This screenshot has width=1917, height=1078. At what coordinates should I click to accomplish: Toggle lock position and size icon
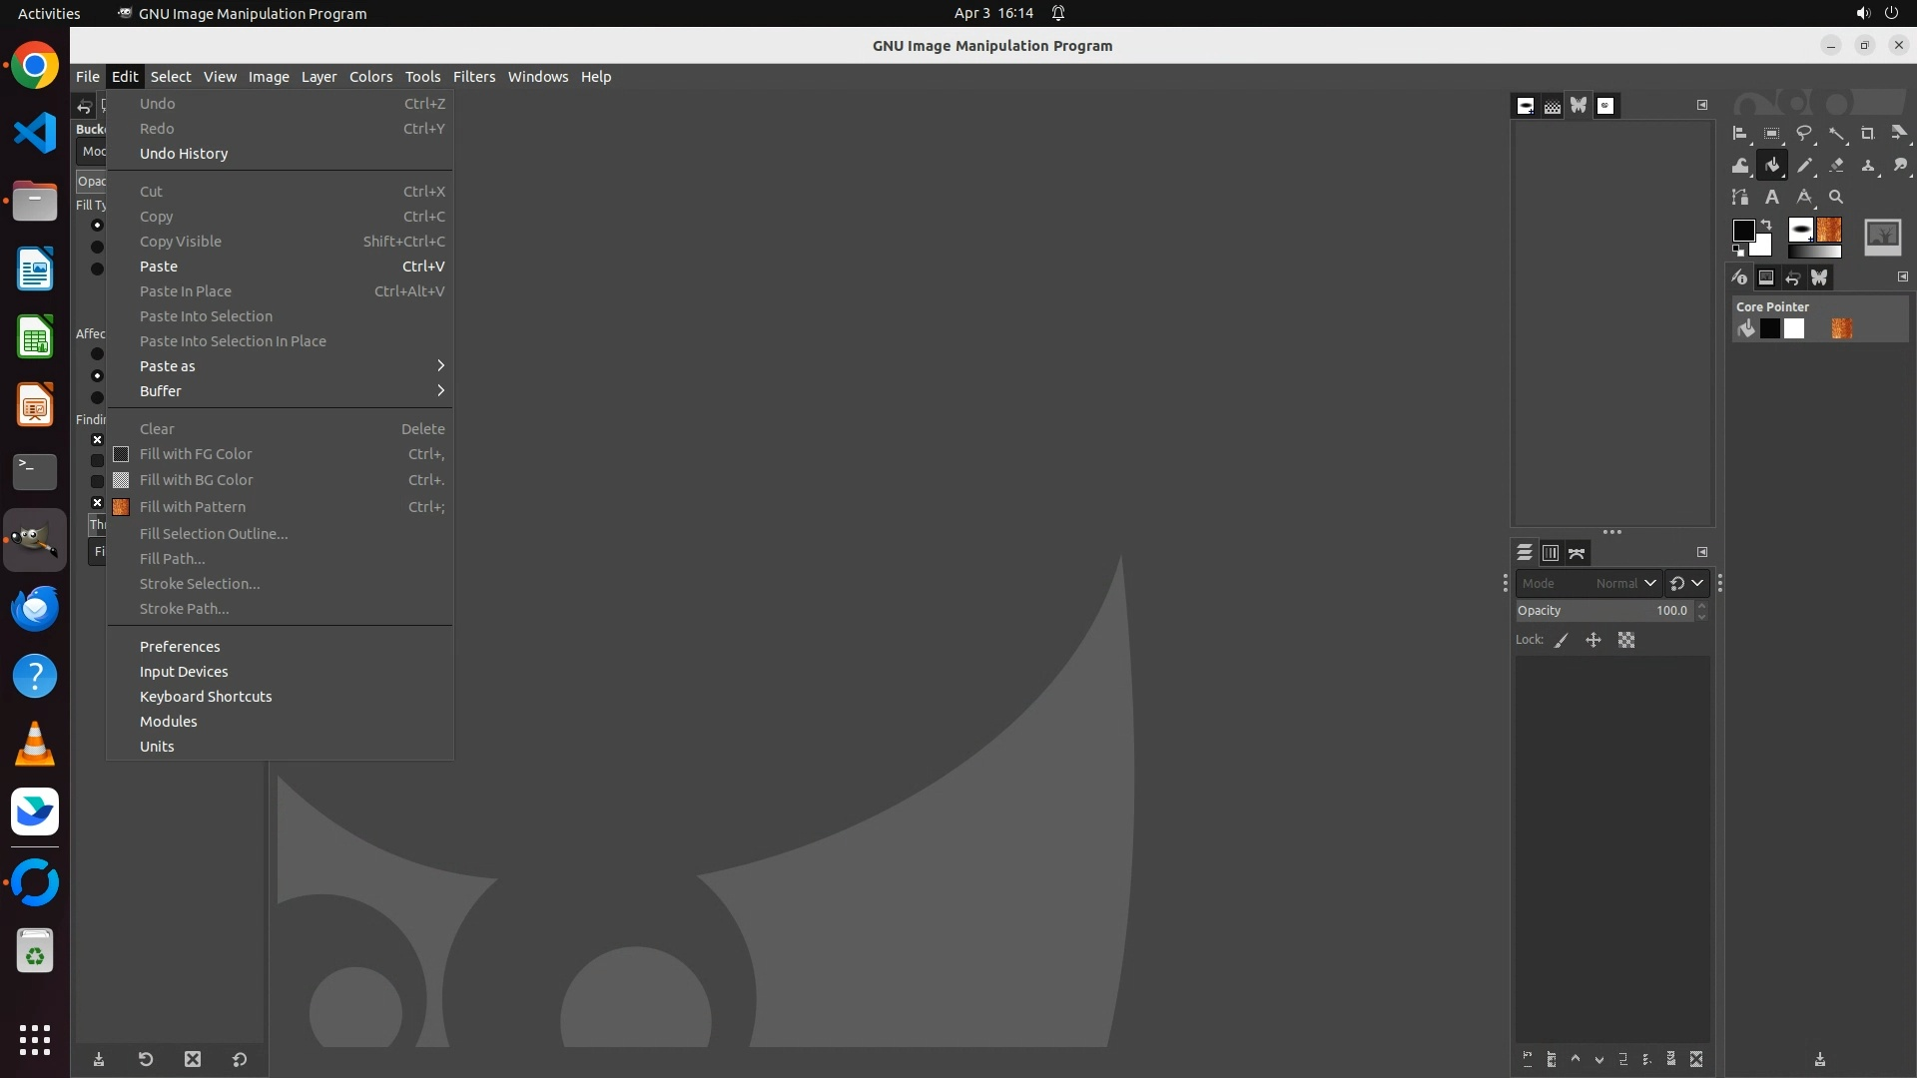[1594, 641]
